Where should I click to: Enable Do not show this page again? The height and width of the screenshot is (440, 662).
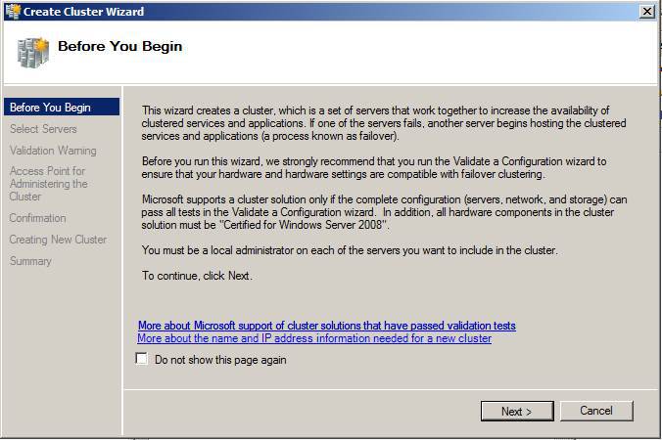tap(141, 359)
